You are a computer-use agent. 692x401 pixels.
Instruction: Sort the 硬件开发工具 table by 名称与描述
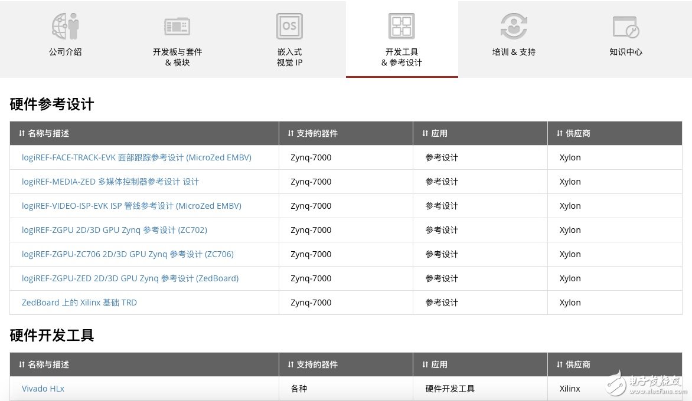click(44, 364)
